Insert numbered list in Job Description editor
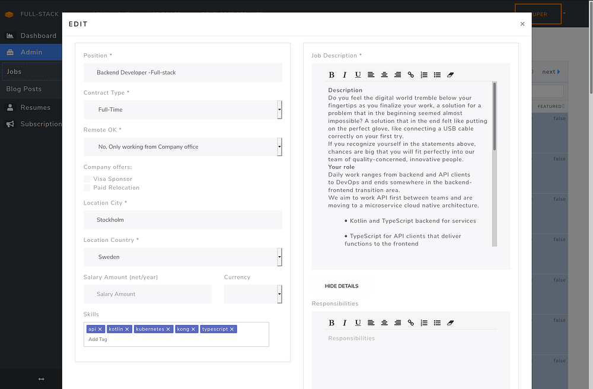The width and height of the screenshot is (593, 389). pos(424,75)
